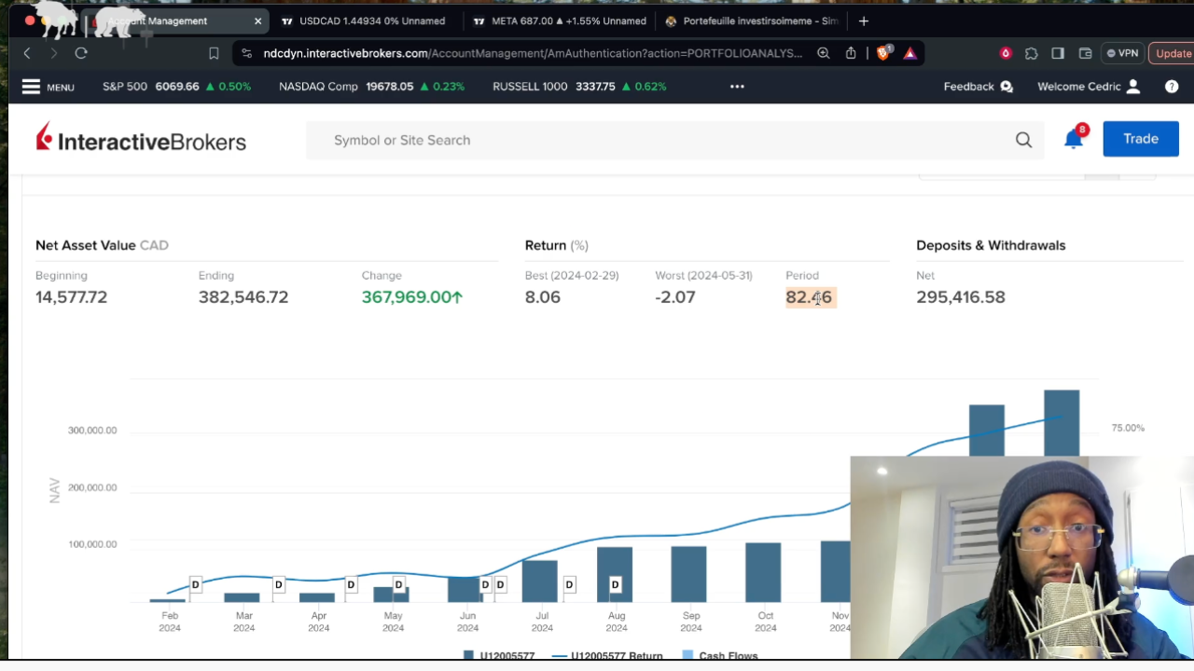Click the Beginning value 14,577.72
Image resolution: width=1194 pixels, height=671 pixels.
point(71,297)
